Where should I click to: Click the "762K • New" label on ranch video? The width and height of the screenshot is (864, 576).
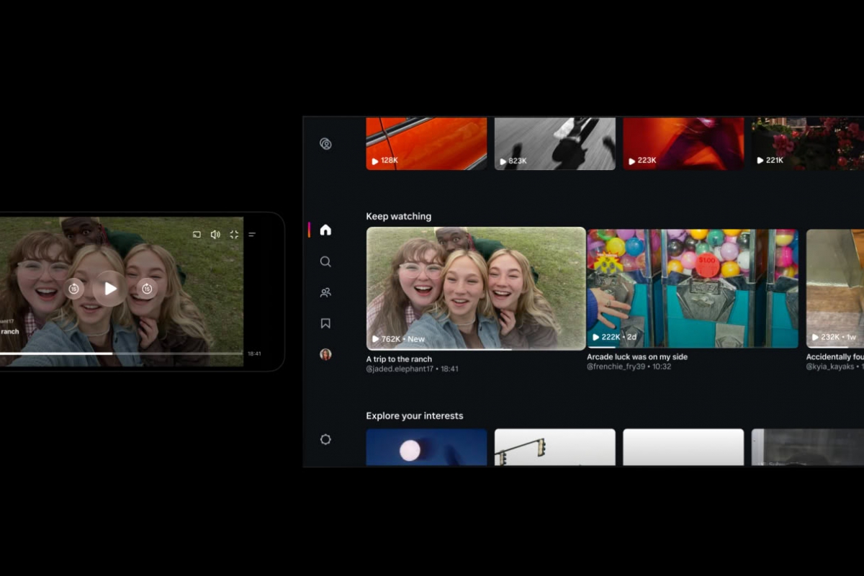point(398,338)
